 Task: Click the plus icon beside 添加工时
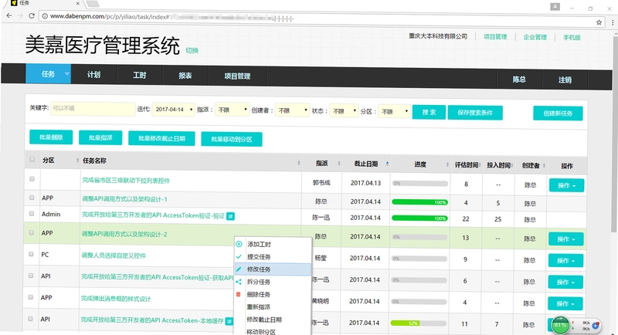click(239, 244)
